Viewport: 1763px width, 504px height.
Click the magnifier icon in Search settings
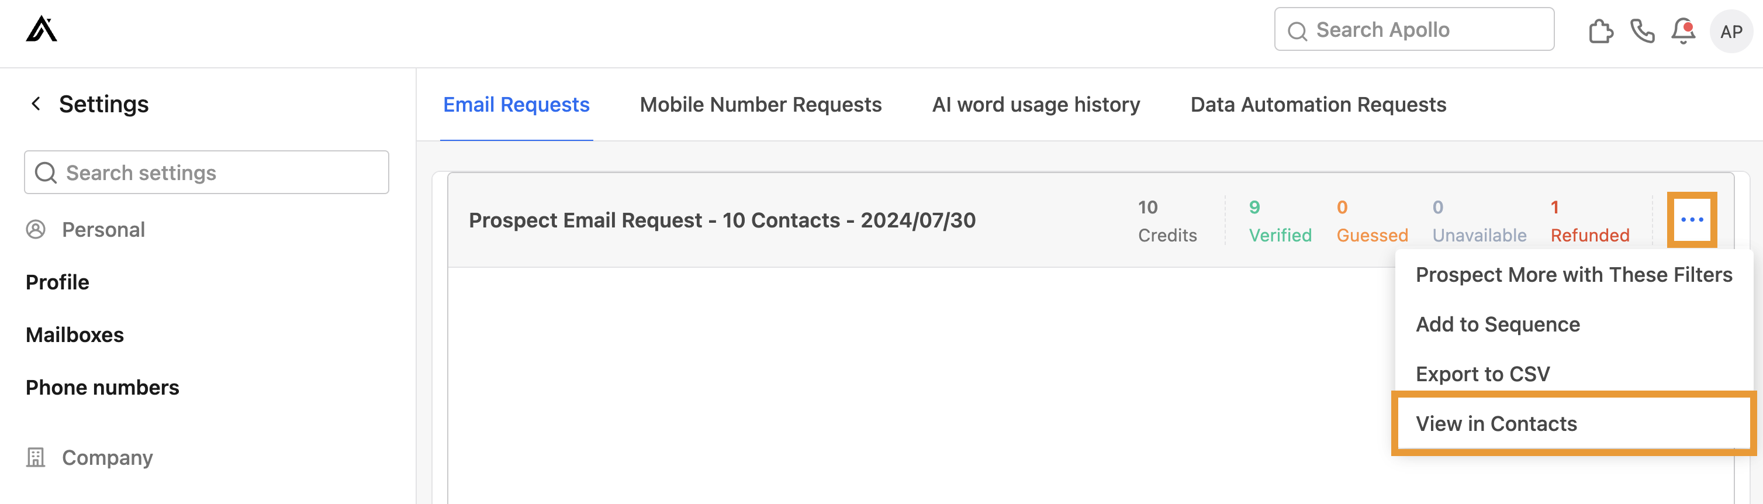46,172
